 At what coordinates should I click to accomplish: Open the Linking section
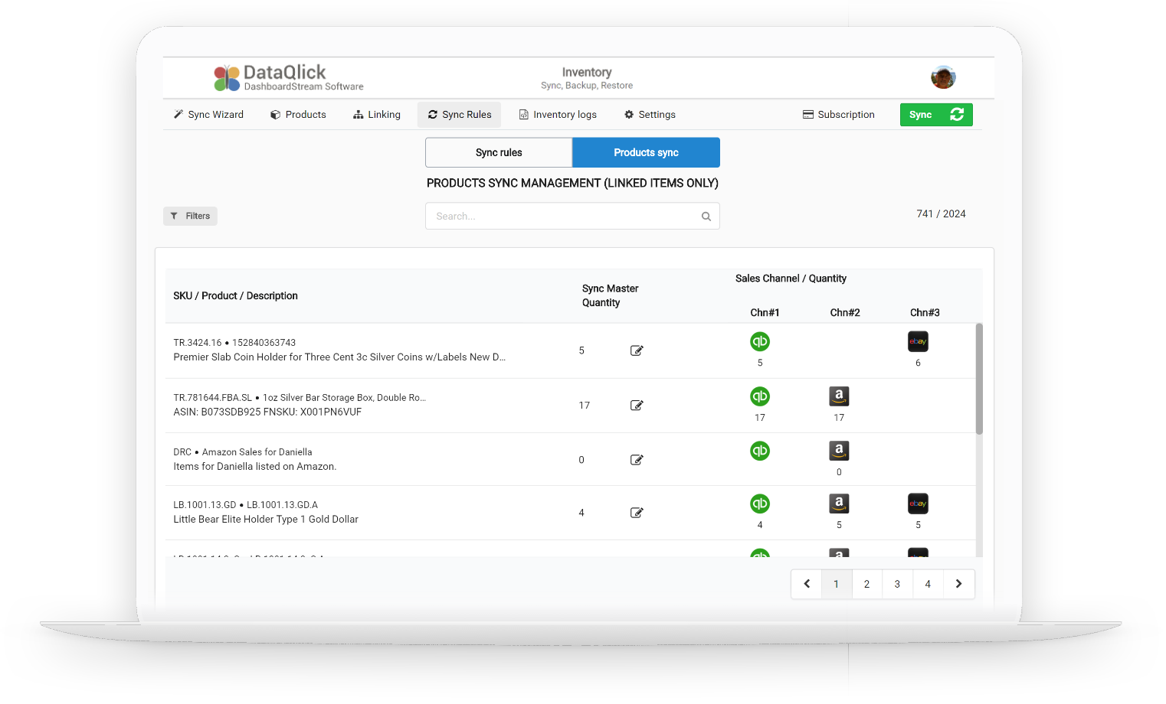point(376,114)
